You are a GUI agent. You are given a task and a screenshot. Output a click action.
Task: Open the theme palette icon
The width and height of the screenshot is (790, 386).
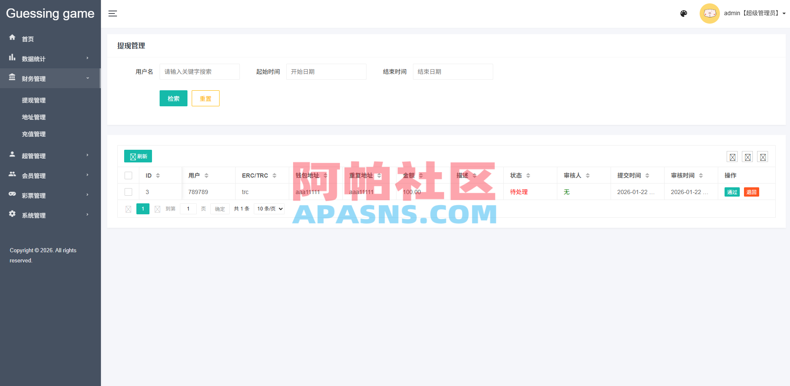(x=684, y=13)
